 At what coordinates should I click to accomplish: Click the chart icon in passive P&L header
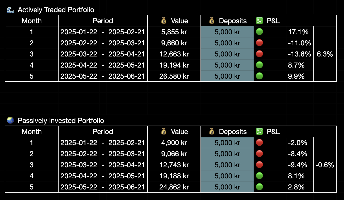pos(260,131)
